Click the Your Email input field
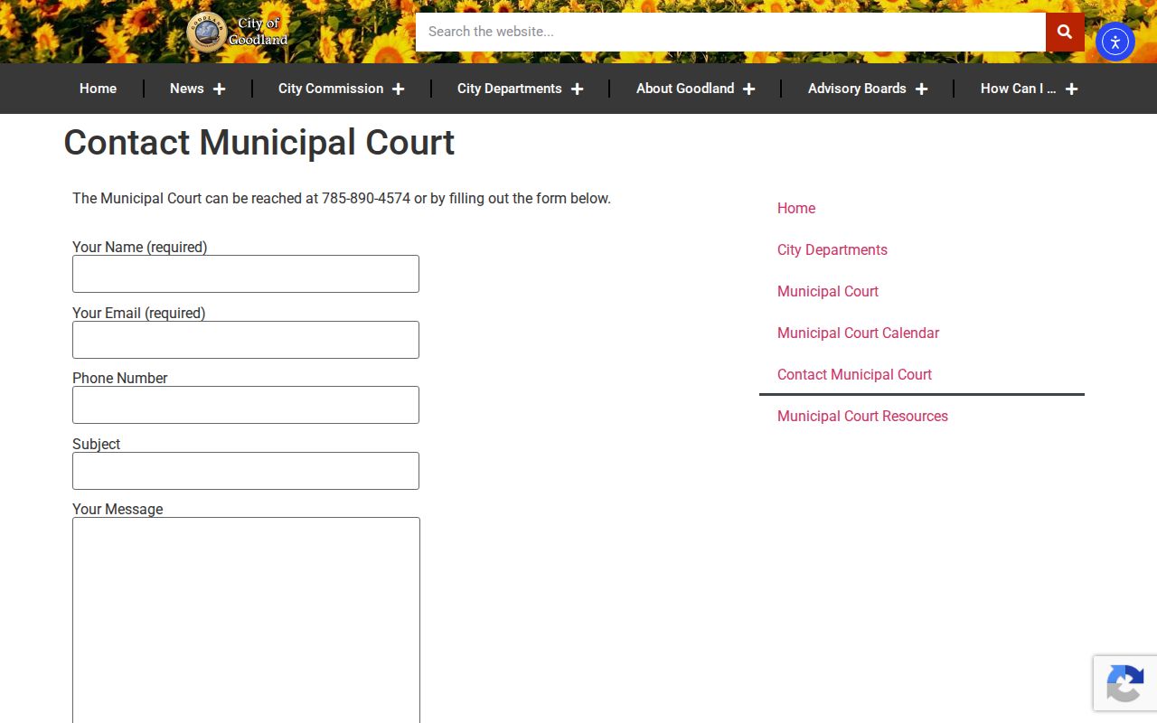Viewport: 1157px width, 723px height. [246, 340]
